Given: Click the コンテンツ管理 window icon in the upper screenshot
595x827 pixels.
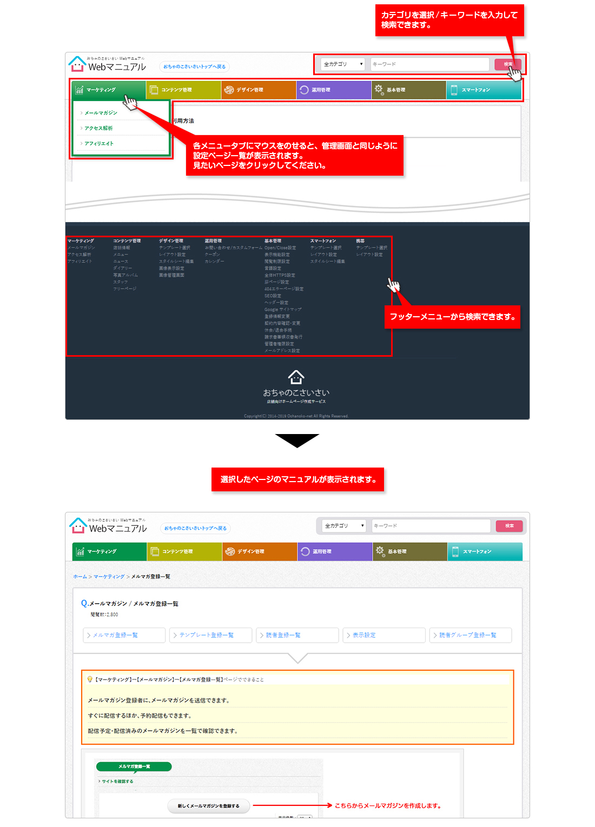Looking at the screenshot, I should 154,90.
